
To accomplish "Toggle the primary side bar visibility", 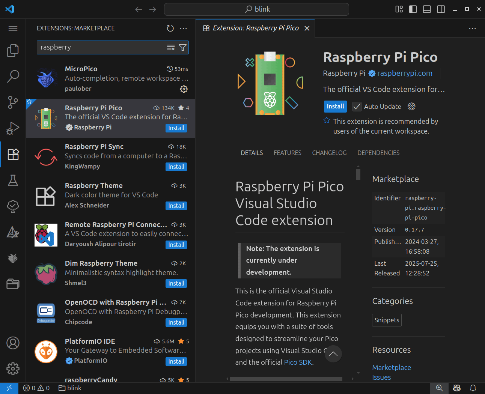I will tap(413, 9).
